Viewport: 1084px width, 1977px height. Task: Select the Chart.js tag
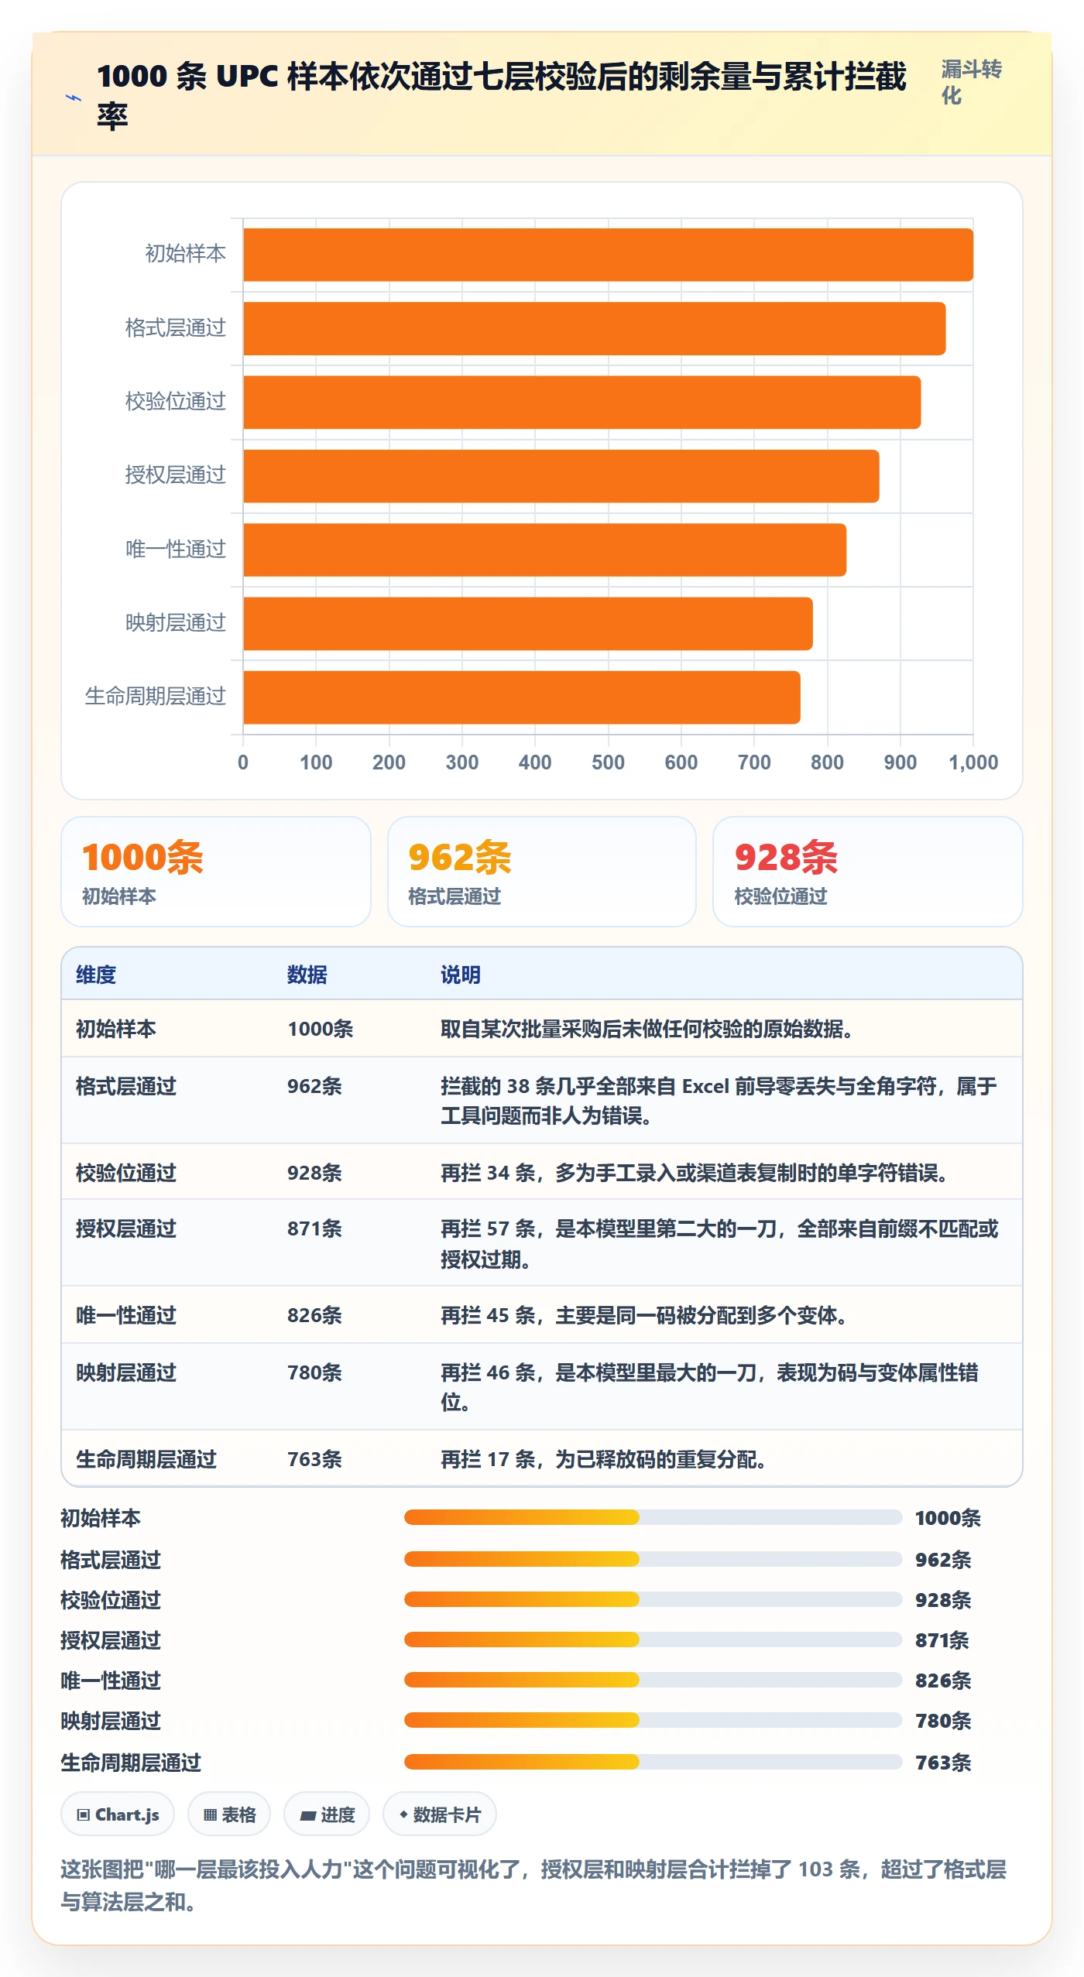(x=118, y=1814)
